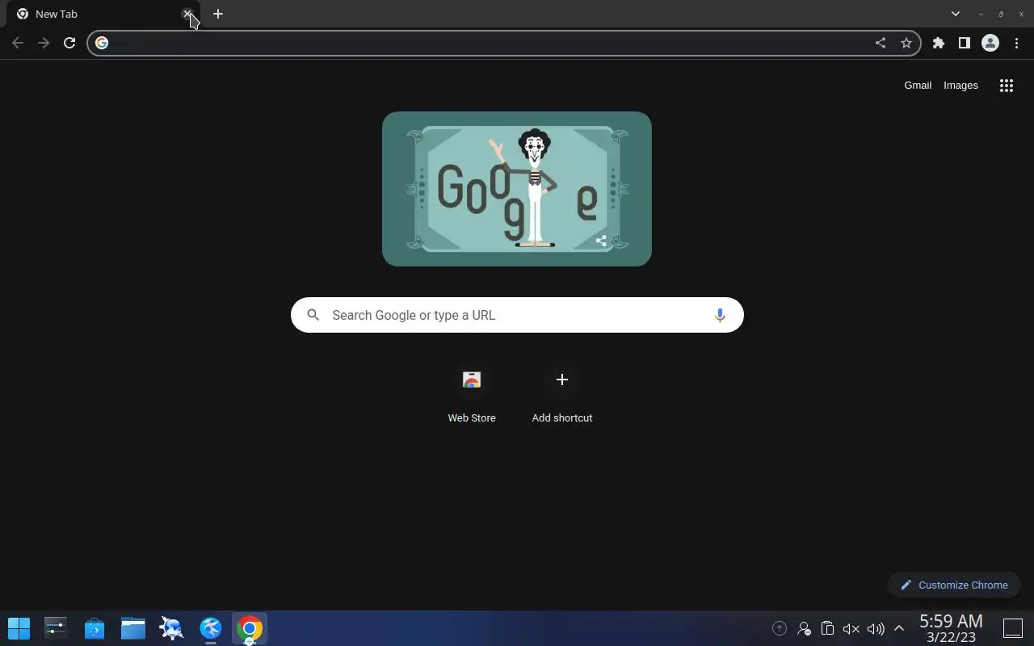Open the Web Store shortcut
Image resolution: width=1034 pixels, height=646 pixels.
tap(472, 395)
